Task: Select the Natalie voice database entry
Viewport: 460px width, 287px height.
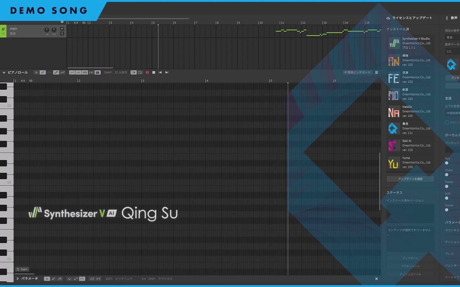Action: coord(410,111)
